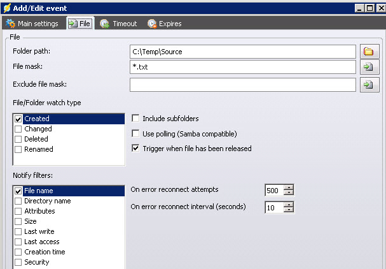Enable the Last write notify filter
The height and width of the screenshot is (269, 386).
tap(18, 231)
